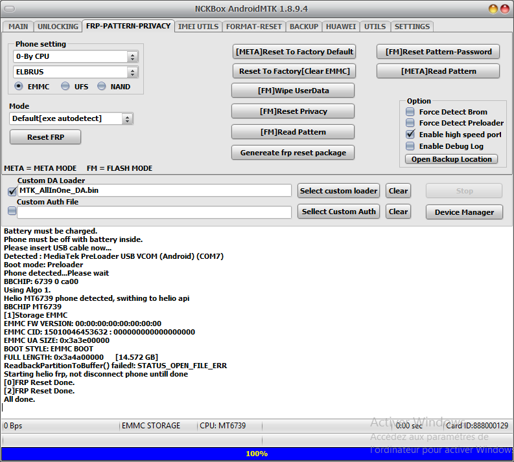The width and height of the screenshot is (514, 462).
Task: Click Select custom loader button
Action: 338,191
